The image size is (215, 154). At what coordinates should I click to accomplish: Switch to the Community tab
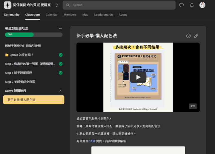pyautogui.click(x=12, y=15)
